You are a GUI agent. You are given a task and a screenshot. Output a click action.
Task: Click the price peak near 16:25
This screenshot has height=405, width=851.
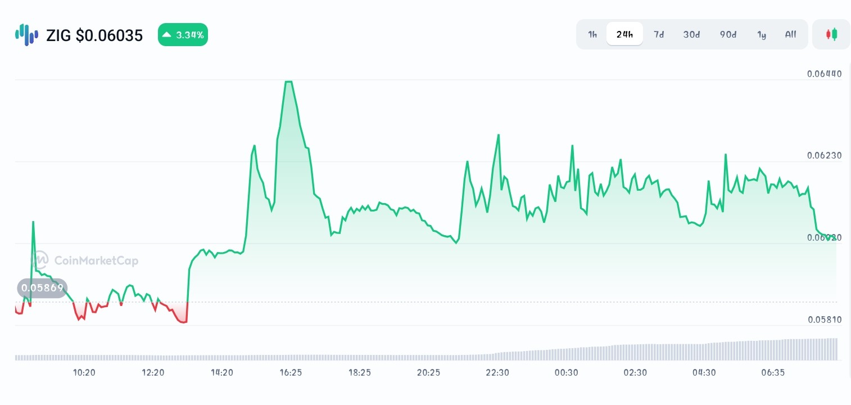click(288, 82)
